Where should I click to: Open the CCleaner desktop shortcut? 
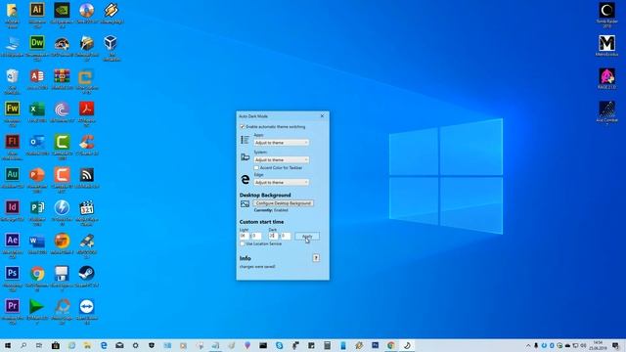point(87,142)
